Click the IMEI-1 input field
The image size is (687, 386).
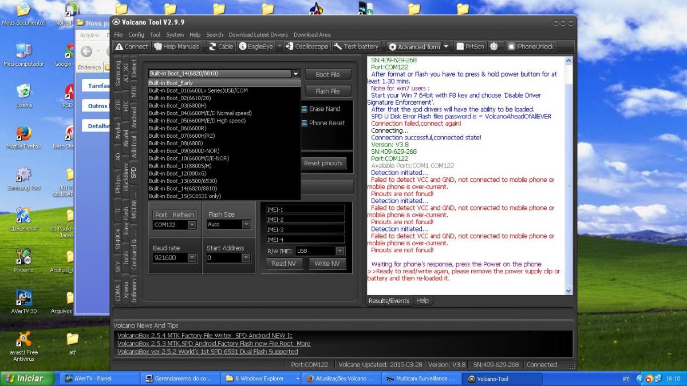305,209
